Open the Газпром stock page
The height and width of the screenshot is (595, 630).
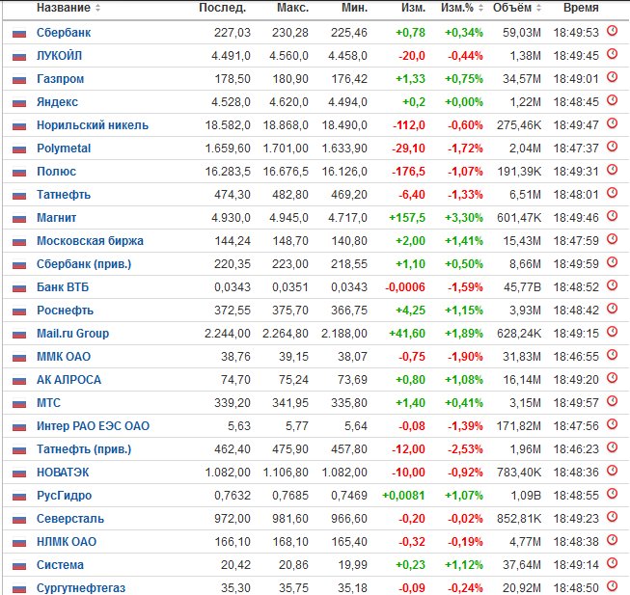pyautogui.click(x=60, y=79)
